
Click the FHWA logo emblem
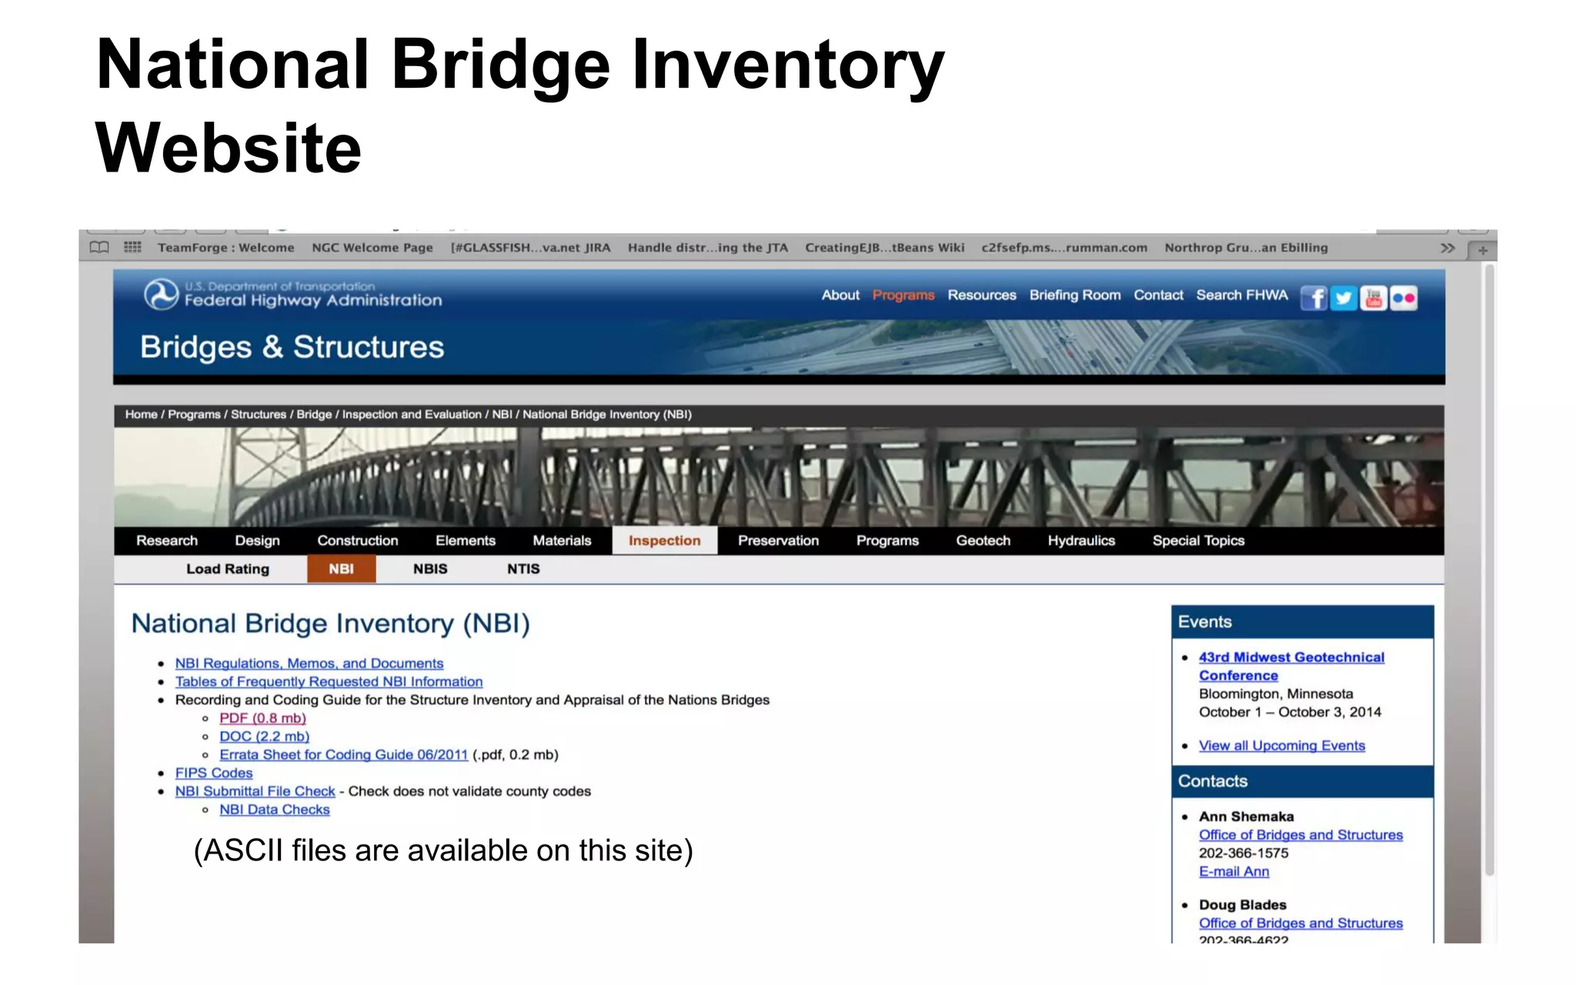pos(161,294)
